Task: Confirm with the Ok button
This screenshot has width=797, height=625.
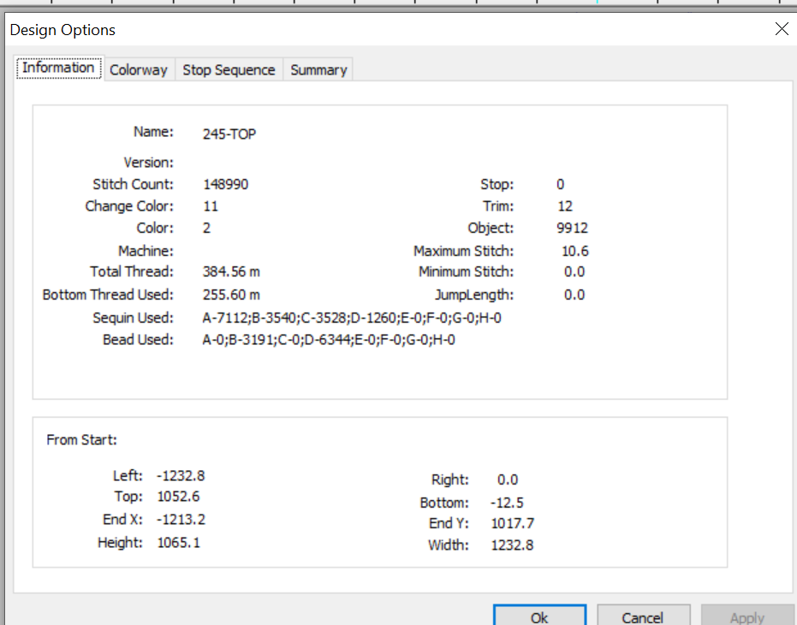Action: point(539,616)
